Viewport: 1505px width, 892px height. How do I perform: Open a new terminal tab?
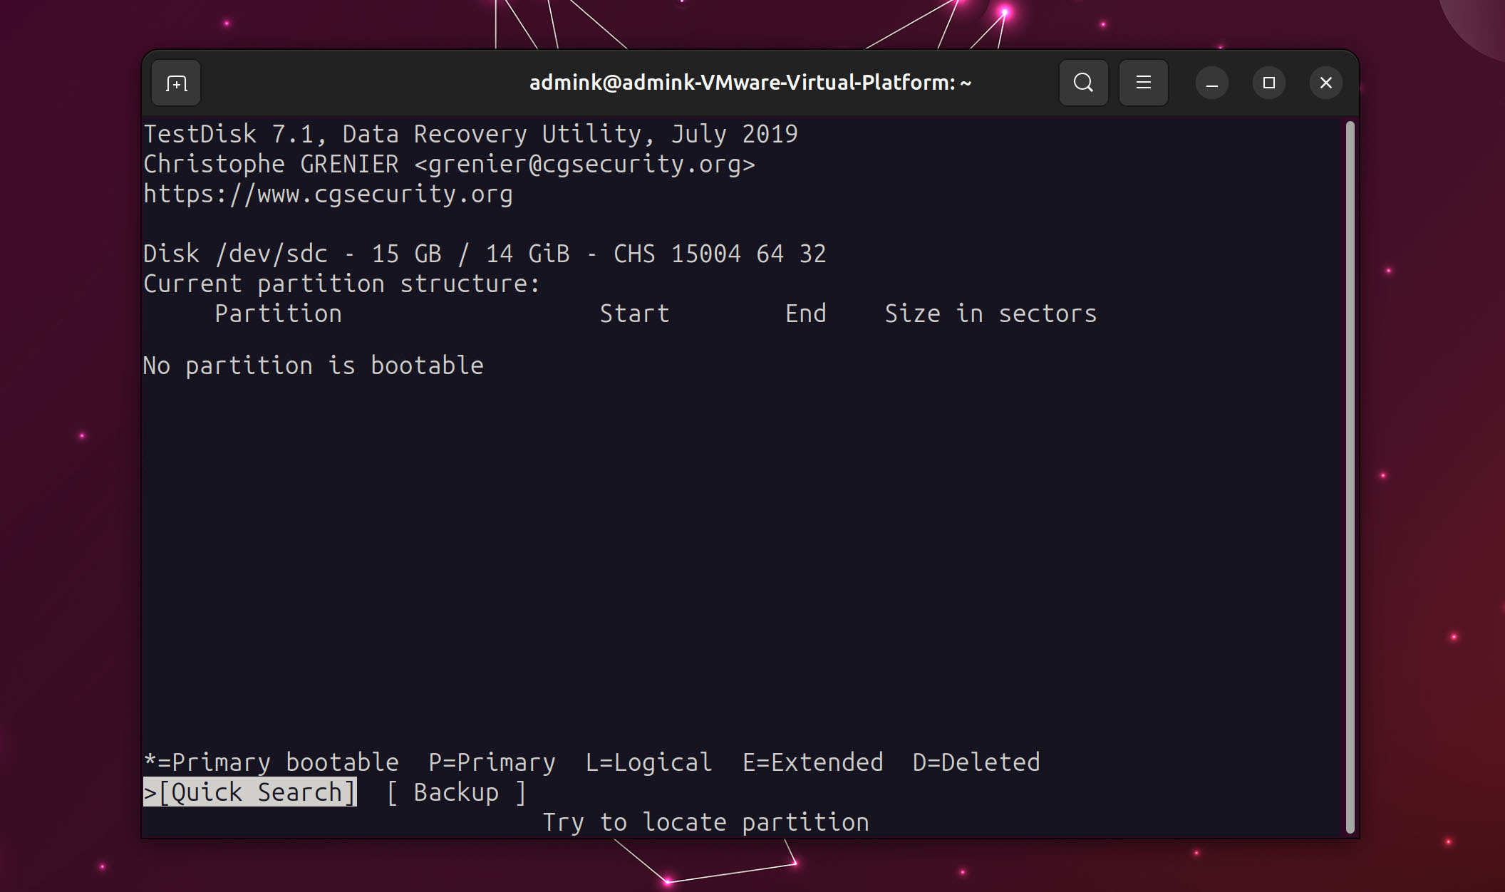pyautogui.click(x=175, y=82)
